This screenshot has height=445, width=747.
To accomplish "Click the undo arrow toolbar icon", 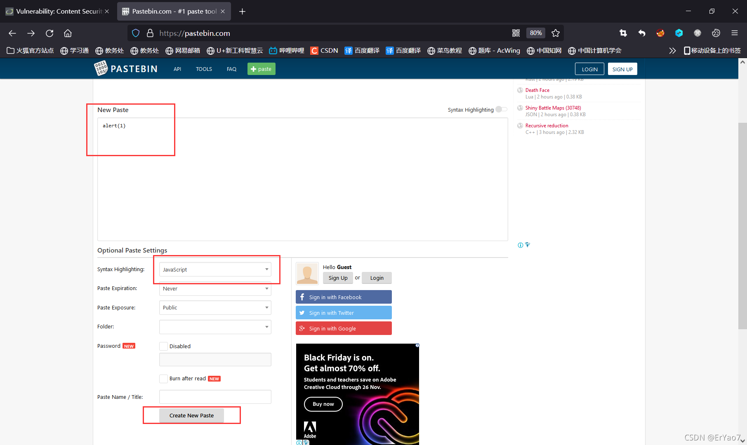I will (642, 33).
